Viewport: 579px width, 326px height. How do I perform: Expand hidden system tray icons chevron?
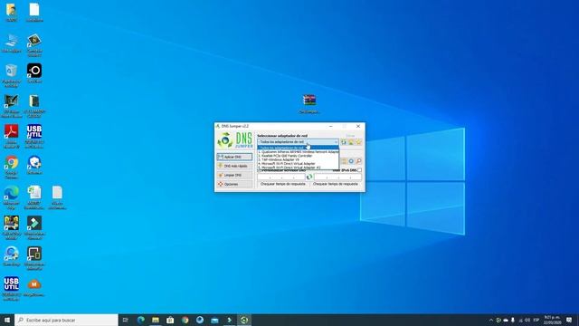click(490, 320)
